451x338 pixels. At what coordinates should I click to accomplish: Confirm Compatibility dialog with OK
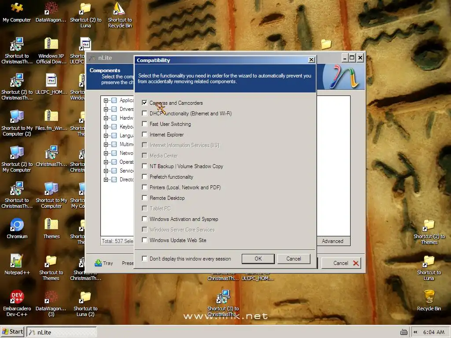(x=258, y=259)
